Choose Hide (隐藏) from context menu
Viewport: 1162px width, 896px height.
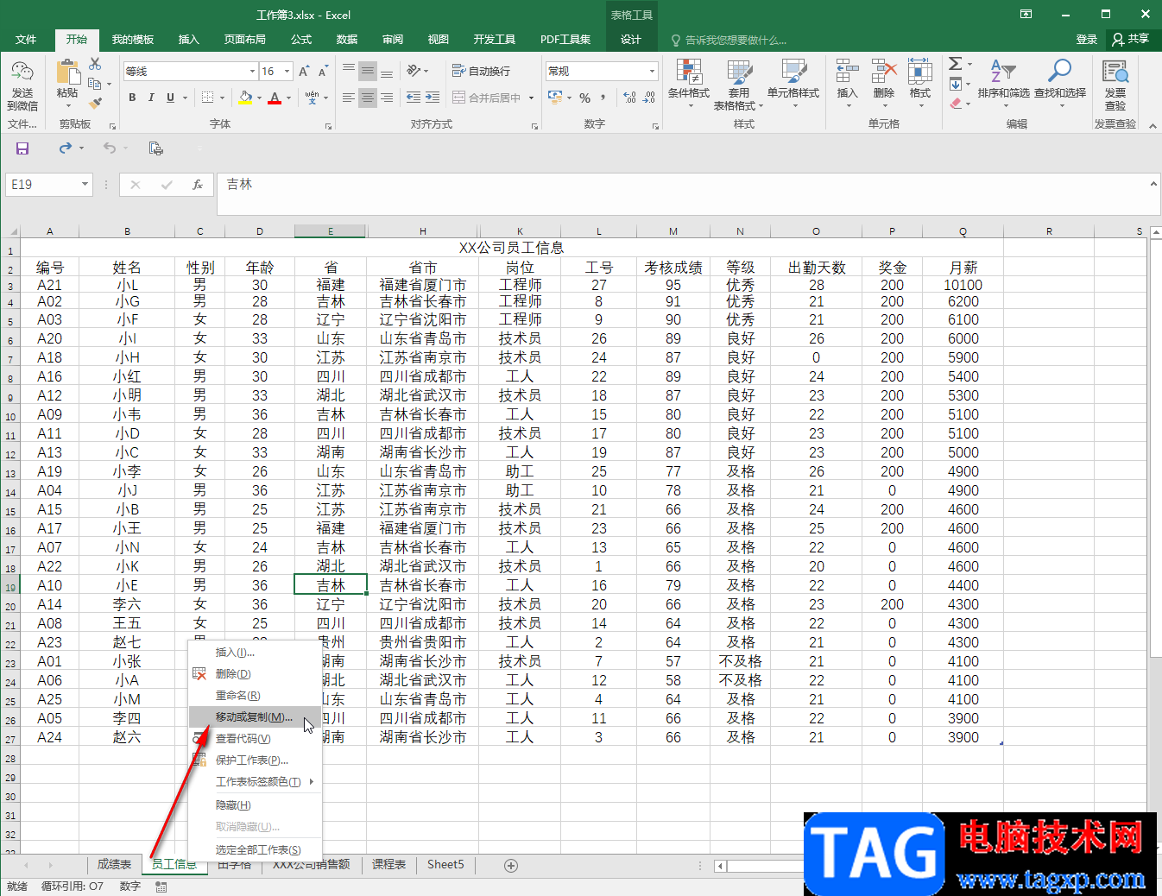point(254,805)
